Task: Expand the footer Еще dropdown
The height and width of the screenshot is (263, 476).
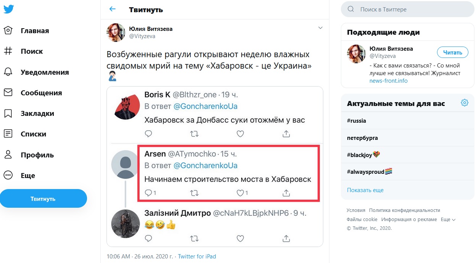Action: (448, 220)
